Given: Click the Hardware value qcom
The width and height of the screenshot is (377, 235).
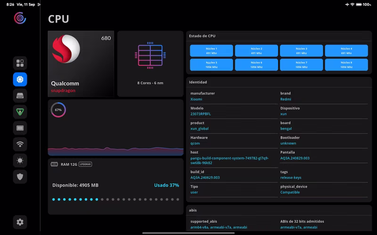Looking at the screenshot, I should pyautogui.click(x=195, y=143).
